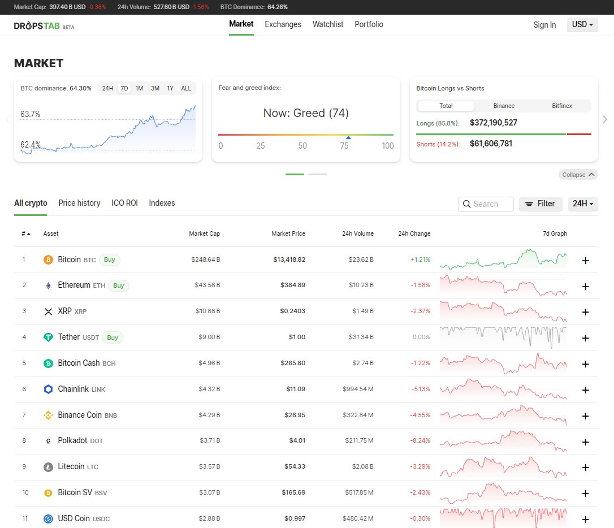Screen dimensions: 614x528
Task: Click the Ethereum diamond icon
Action: coord(48,285)
